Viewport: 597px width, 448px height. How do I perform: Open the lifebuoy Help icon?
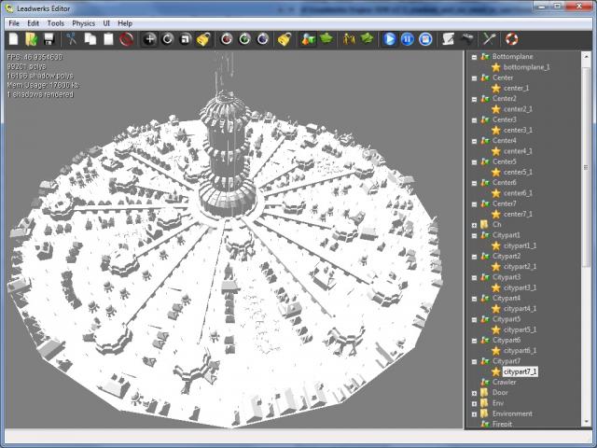tap(511, 39)
